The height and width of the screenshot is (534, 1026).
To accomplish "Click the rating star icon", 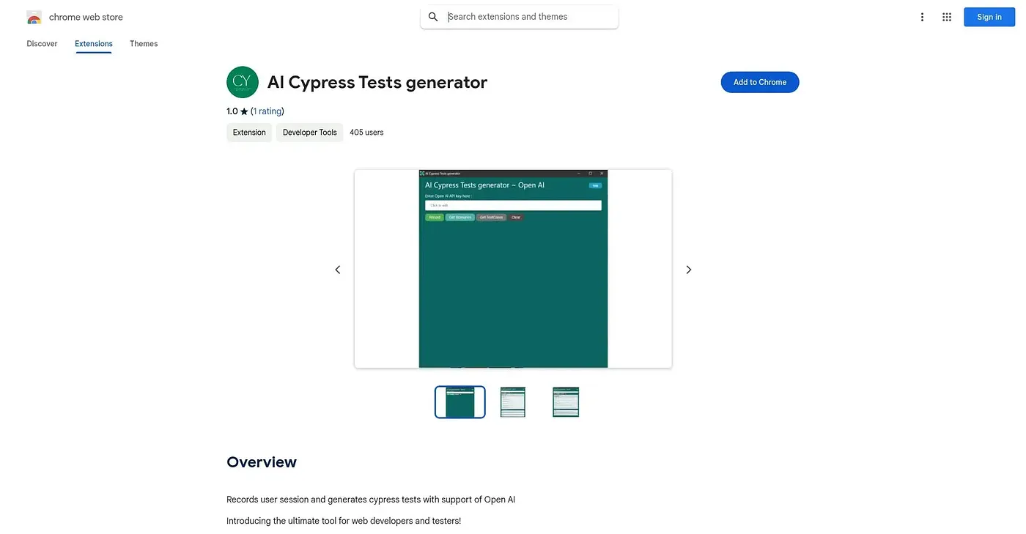I will (x=244, y=111).
